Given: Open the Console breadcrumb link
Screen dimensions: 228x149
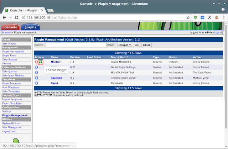Looking at the screenshot, I should pyautogui.click(x=5, y=32).
